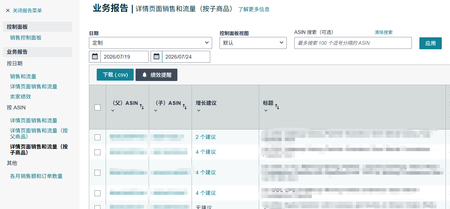Click the start date field 2026/07/19
450x209 pixels.
pos(124,57)
